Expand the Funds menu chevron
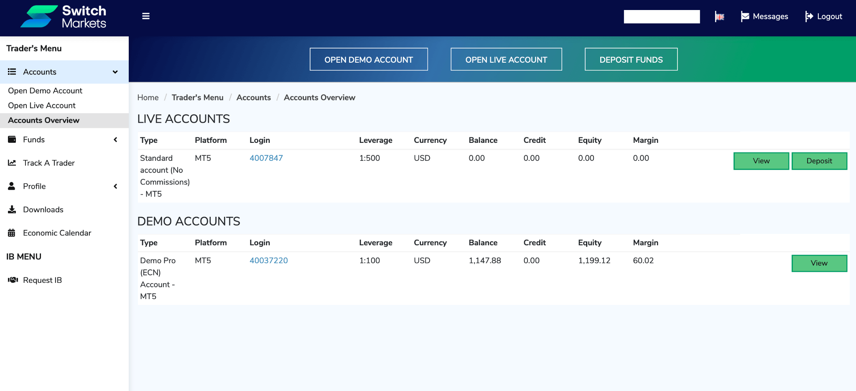Screen dimensions: 856x391 pos(115,140)
